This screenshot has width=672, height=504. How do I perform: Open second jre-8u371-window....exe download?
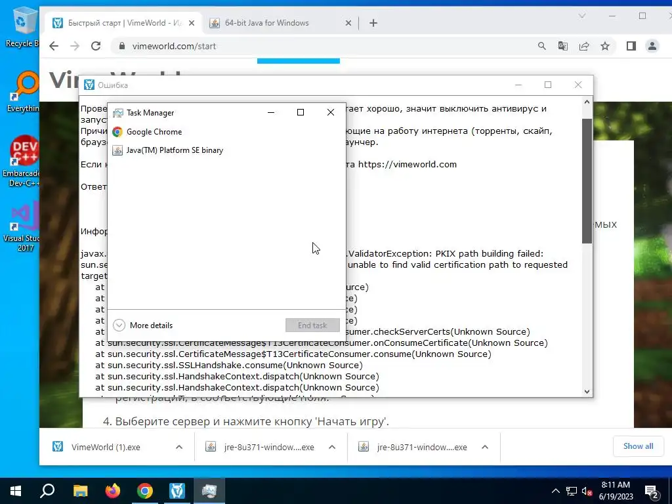(413, 447)
